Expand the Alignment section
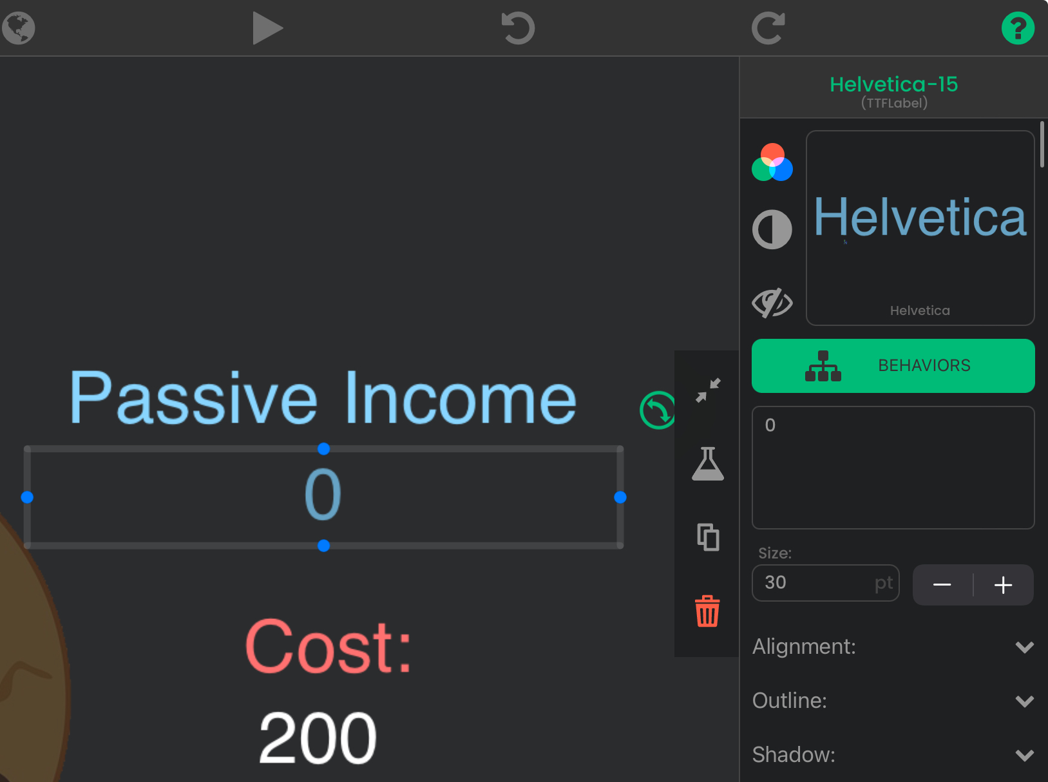This screenshot has width=1048, height=782. point(893,647)
